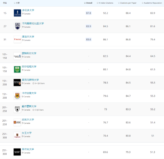Click the University of Alberta green shield logo

tap(17, 69)
